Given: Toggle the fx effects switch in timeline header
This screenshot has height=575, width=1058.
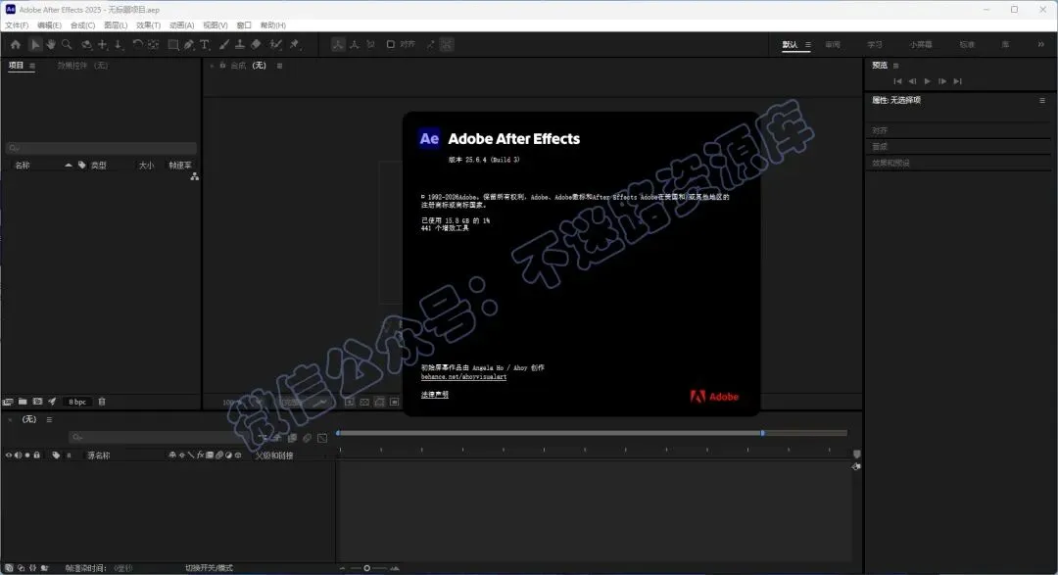Looking at the screenshot, I should click(x=201, y=455).
